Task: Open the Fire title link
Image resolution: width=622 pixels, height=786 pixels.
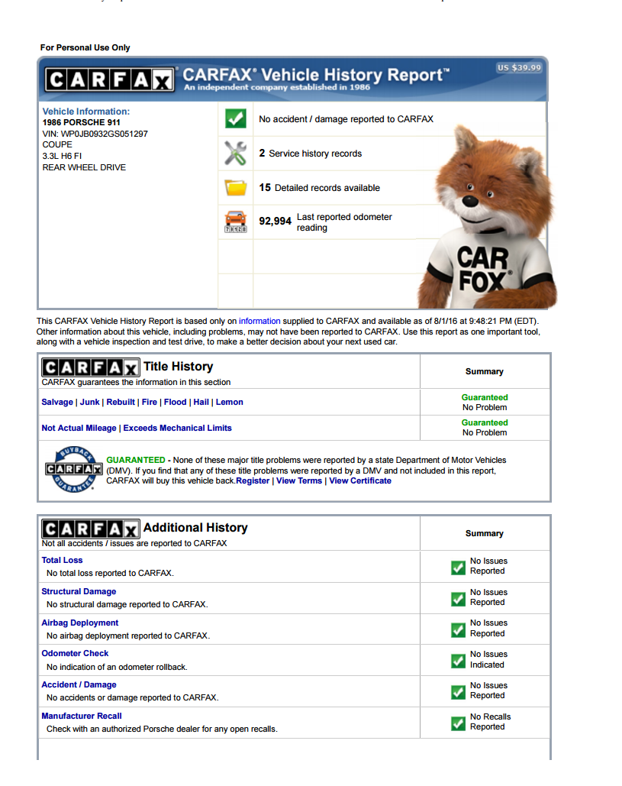Action: point(150,402)
